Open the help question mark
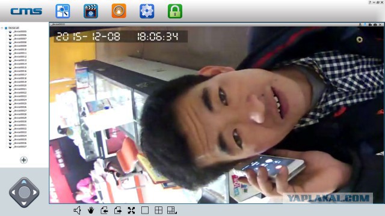The width and height of the screenshot is (385, 216). [370, 2]
